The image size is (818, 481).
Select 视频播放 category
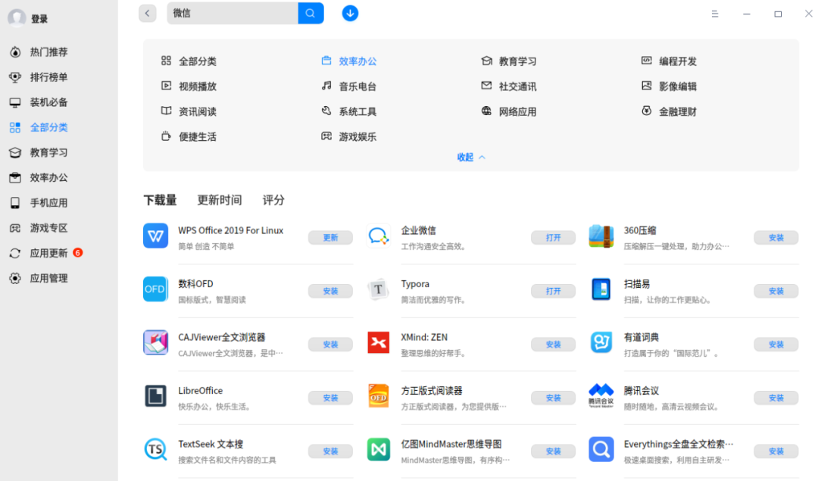(x=189, y=86)
